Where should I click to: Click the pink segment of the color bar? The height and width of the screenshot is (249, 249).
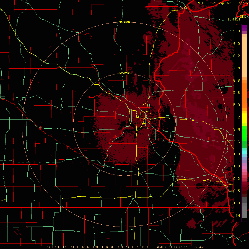[244, 168]
